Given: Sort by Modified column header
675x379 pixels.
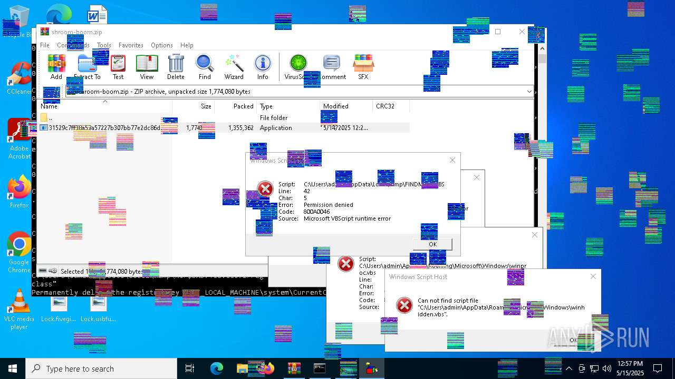Looking at the screenshot, I should (x=346, y=106).
